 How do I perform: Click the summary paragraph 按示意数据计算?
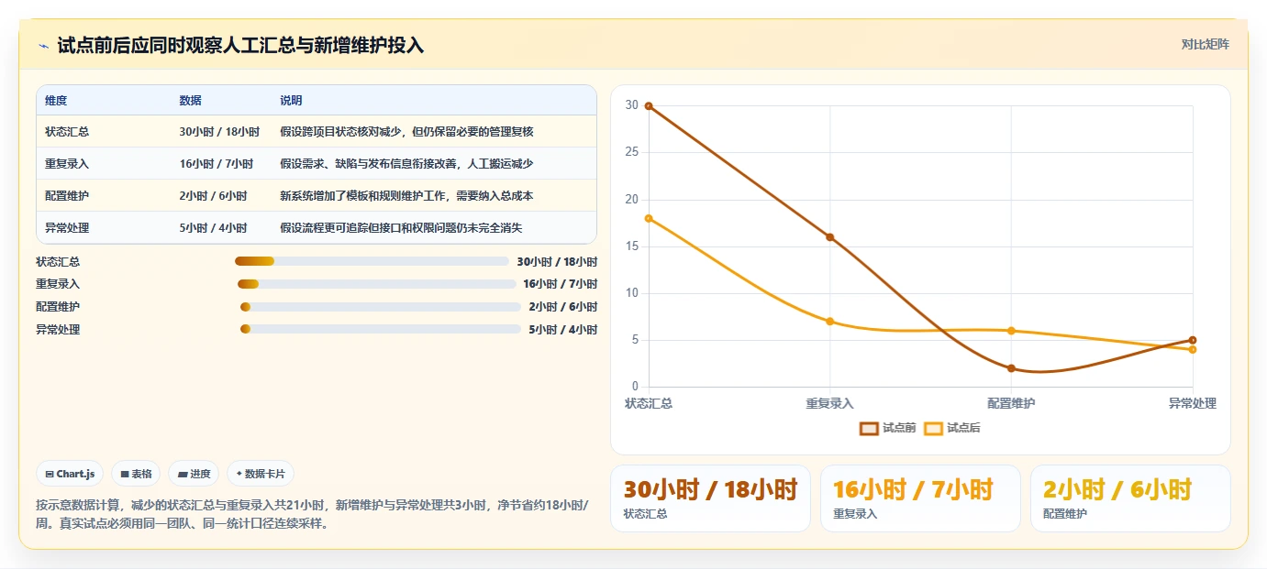(x=312, y=514)
